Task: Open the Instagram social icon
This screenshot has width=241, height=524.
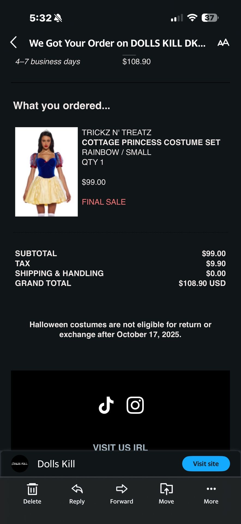Action: (135, 405)
